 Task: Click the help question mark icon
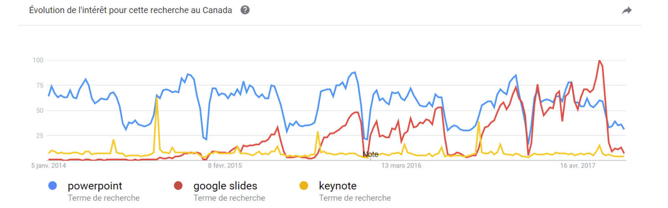pyautogui.click(x=245, y=10)
